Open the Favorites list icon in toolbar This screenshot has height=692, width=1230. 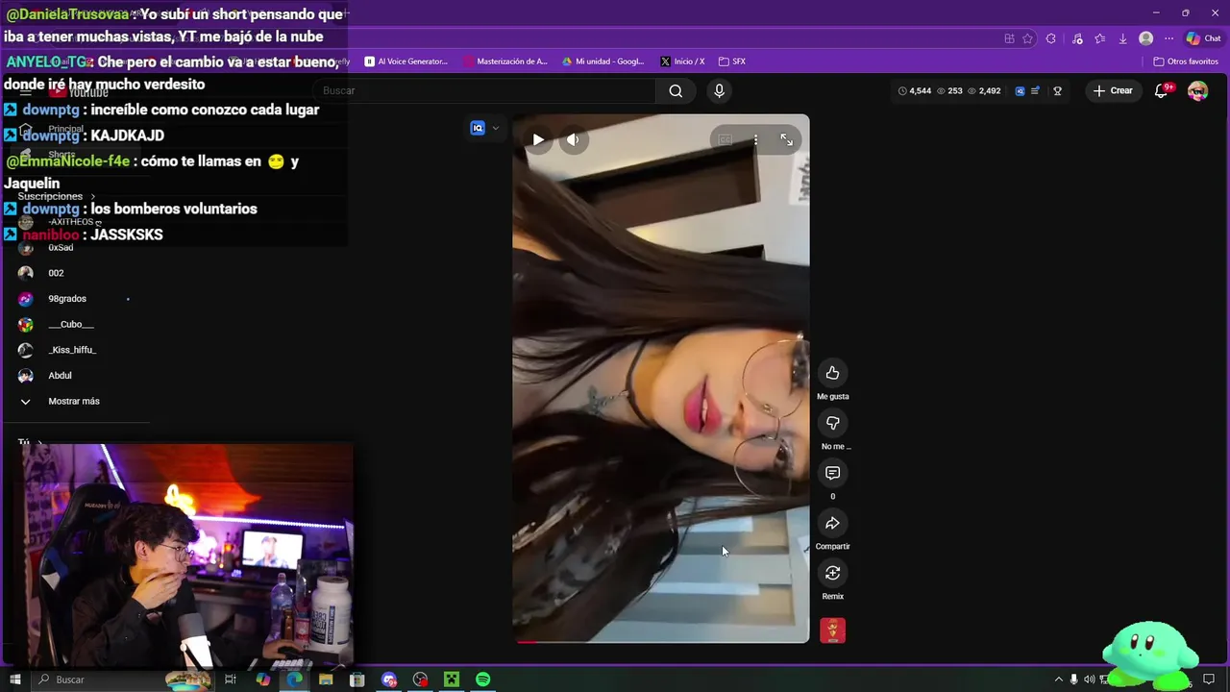click(1099, 38)
